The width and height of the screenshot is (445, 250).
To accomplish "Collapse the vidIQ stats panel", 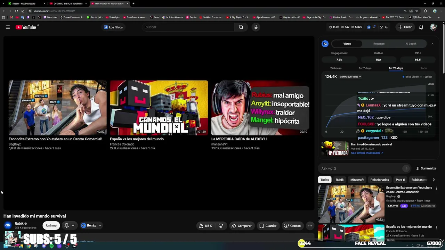I will tap(432, 44).
